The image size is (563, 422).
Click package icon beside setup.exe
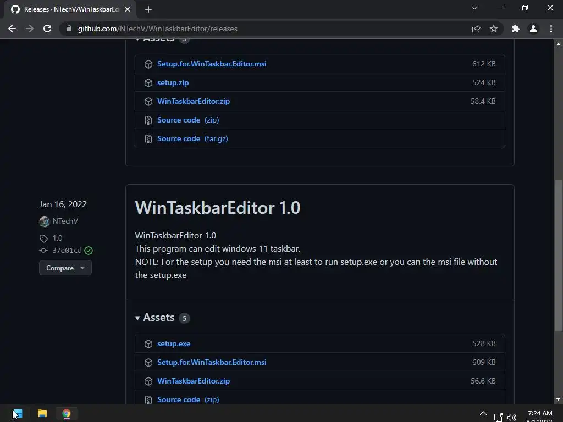click(x=148, y=344)
